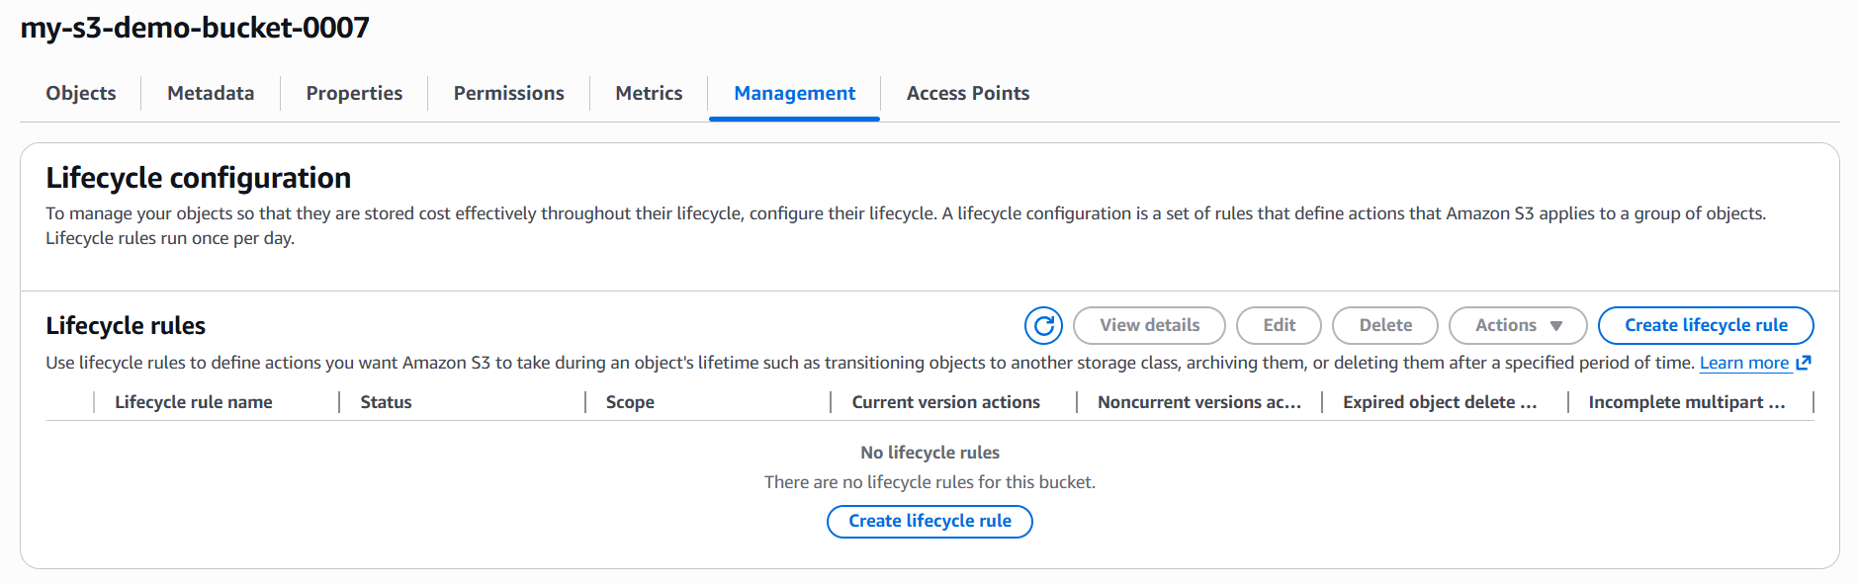Click the Current version actions column header
Image resolution: width=1858 pixels, height=584 pixels.
[x=946, y=402]
